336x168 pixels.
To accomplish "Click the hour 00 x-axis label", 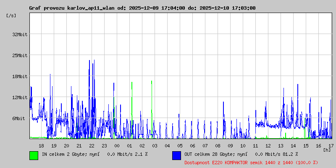I will point(117,146).
